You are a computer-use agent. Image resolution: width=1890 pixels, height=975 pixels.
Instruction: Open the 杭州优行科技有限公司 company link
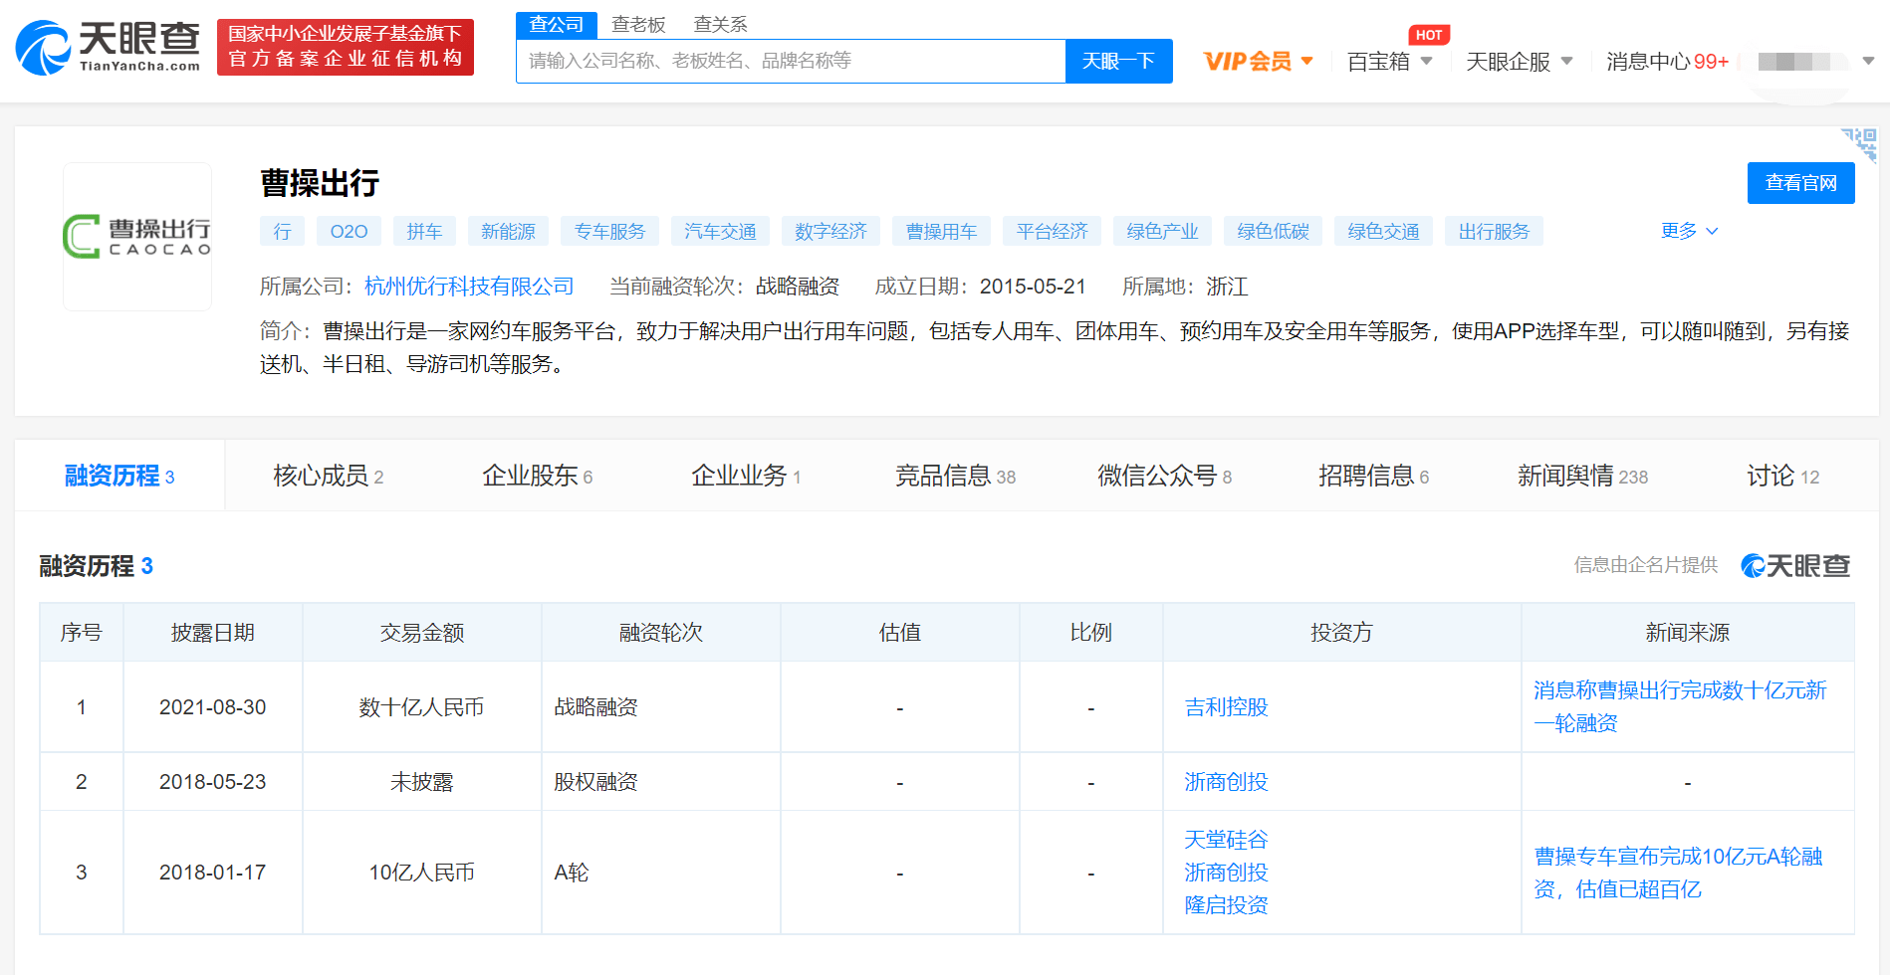coord(469,287)
